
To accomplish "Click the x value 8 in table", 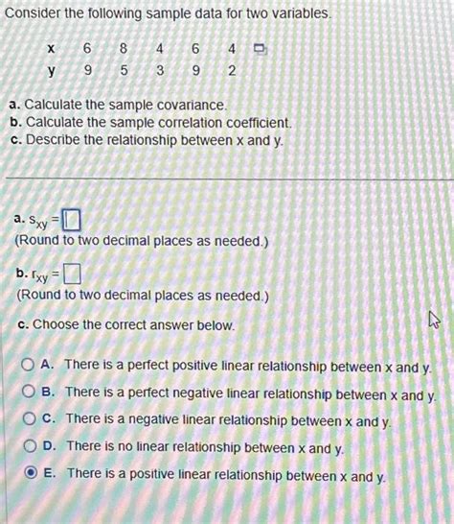I will [x=124, y=48].
